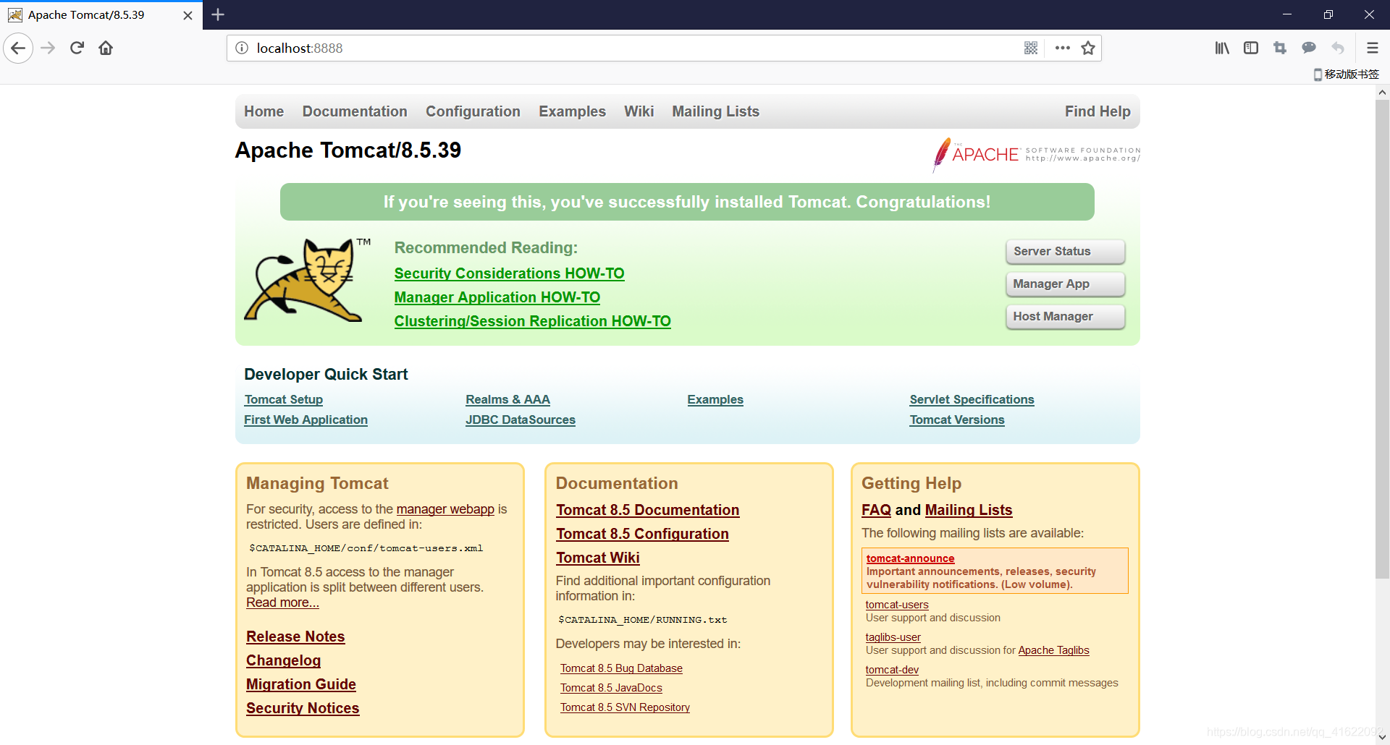Click the Apache Software Foundation logo
The height and width of the screenshot is (745, 1390).
click(x=1036, y=154)
